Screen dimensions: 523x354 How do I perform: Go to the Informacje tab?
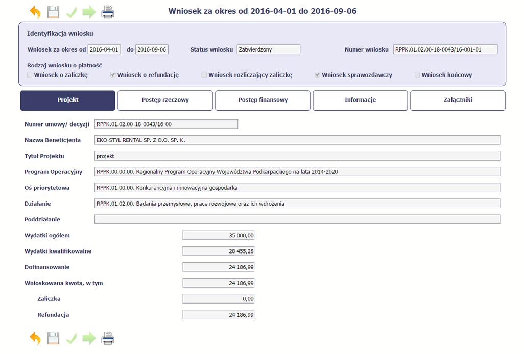360,100
